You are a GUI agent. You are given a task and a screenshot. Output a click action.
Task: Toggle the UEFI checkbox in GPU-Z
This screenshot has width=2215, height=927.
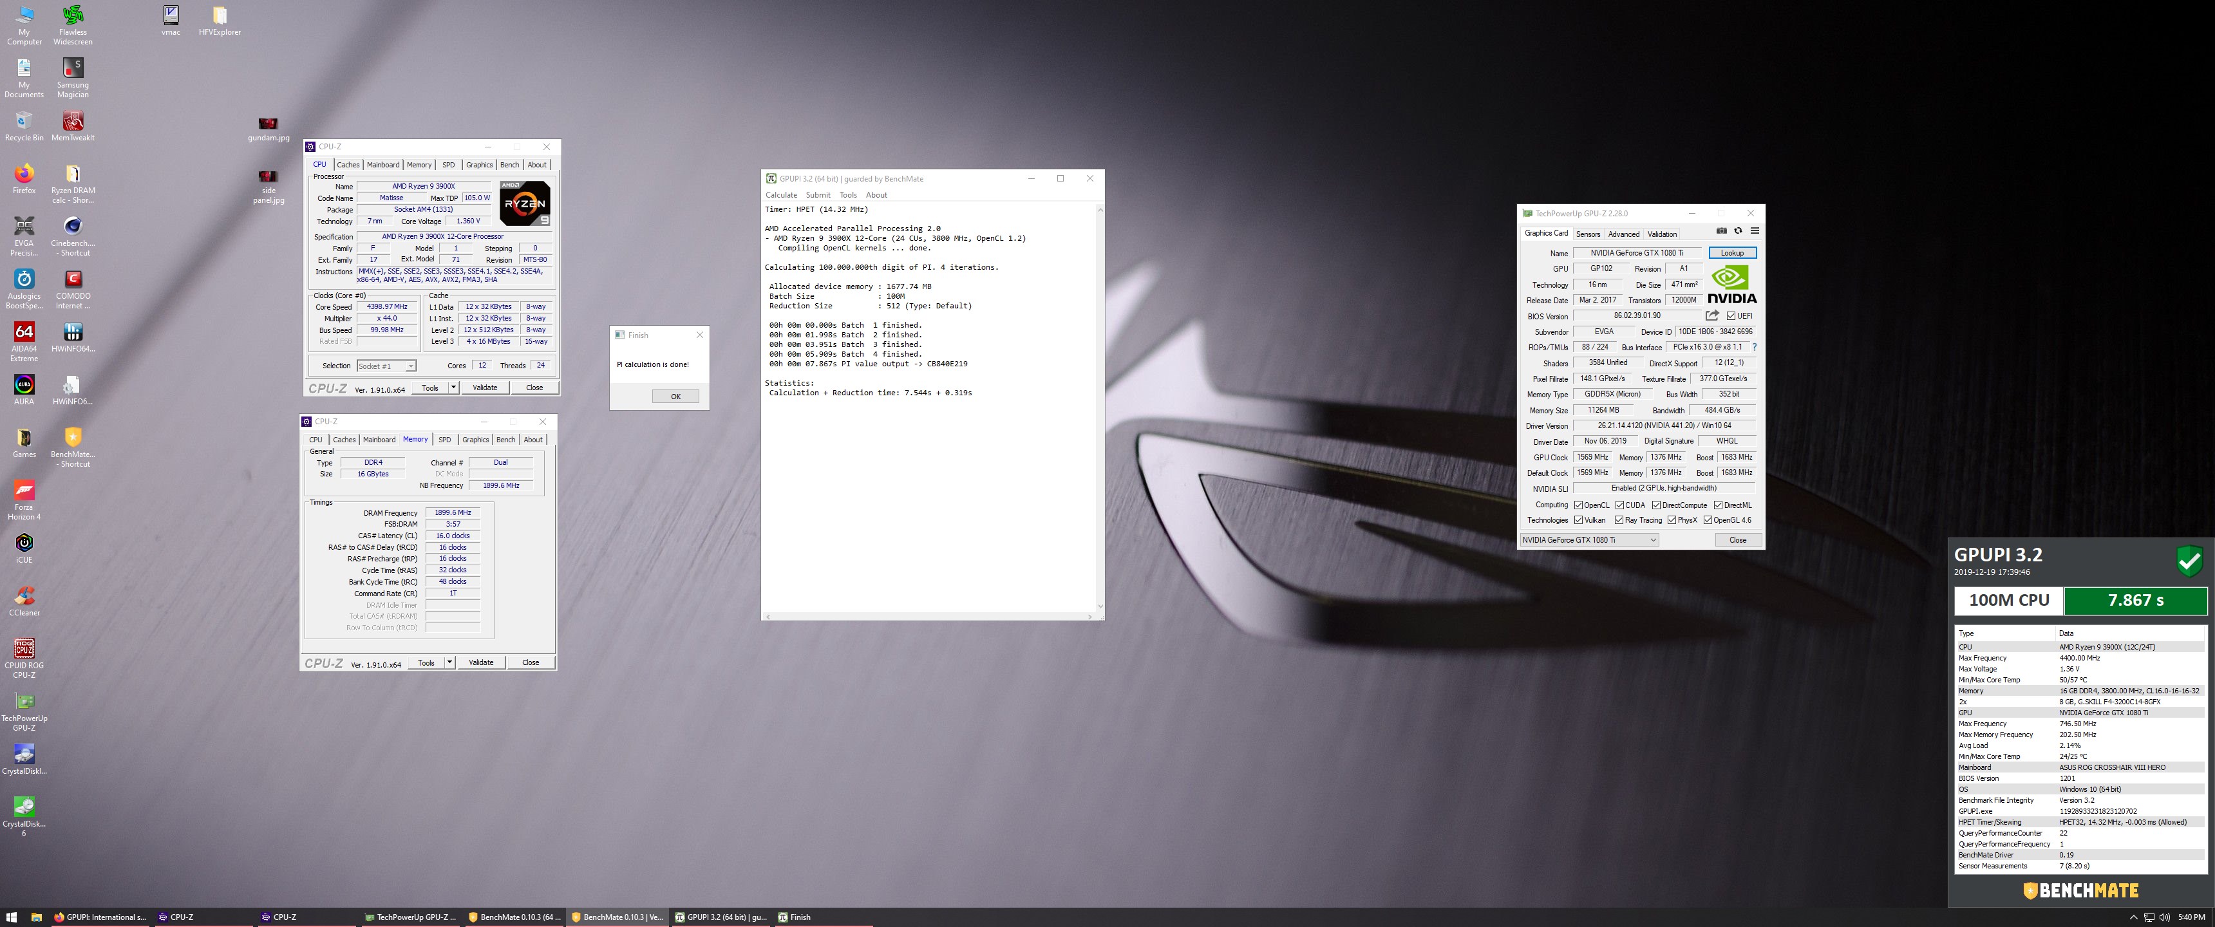point(1730,315)
